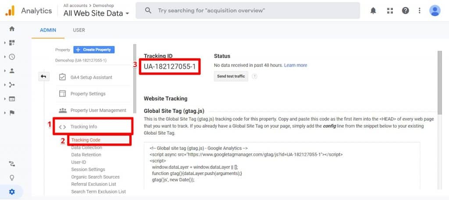The width and height of the screenshot is (449, 200).
Task: Expand the Conversions sidebar arrow
Action: [5, 113]
